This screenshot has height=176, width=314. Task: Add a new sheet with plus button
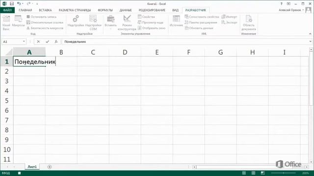click(50, 167)
